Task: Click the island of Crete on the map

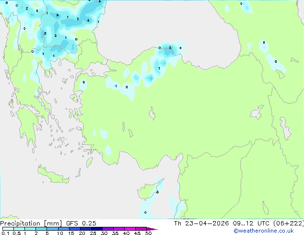Action: pos(54,176)
